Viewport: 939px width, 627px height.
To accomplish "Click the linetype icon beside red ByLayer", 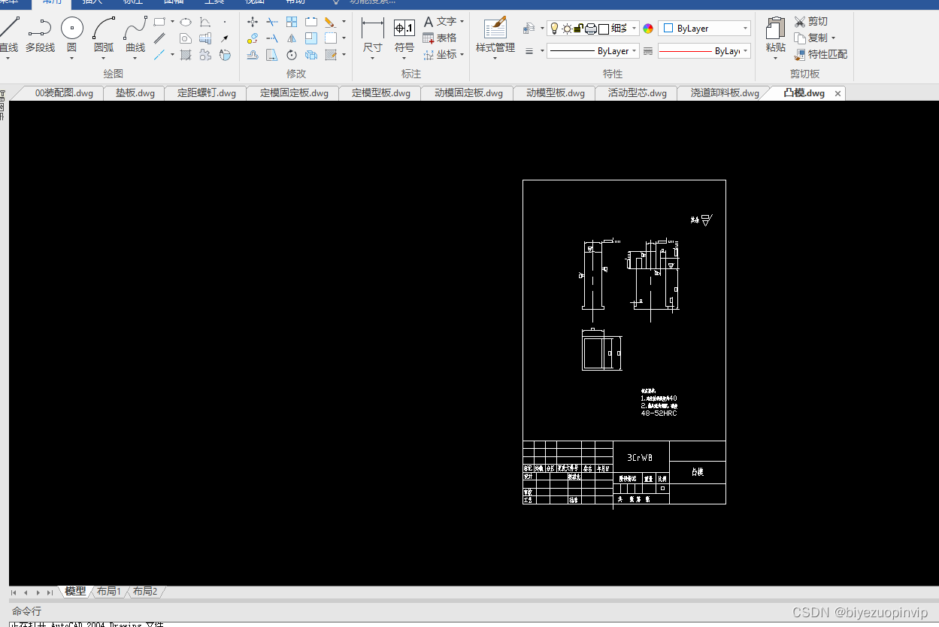I will pyautogui.click(x=648, y=51).
